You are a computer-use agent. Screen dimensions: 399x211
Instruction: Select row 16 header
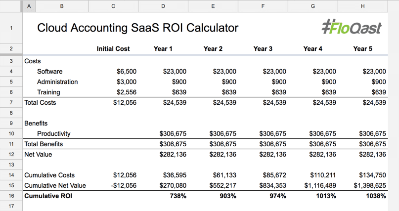(11, 196)
